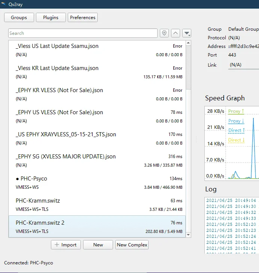The width and height of the screenshot is (259, 273).
Task: Select the PHC-Psyco connection
Action: click(97, 183)
